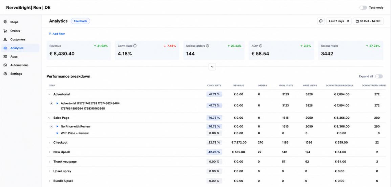Open the 08 Oct - 14 Oct date picker

pyautogui.click(x=368, y=21)
